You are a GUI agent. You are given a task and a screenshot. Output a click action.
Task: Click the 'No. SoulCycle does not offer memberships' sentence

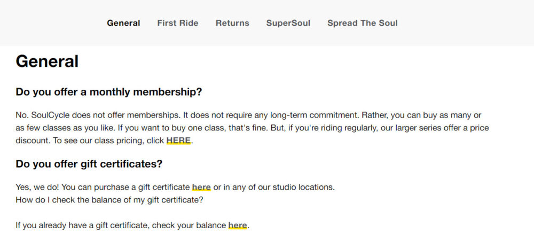pos(96,115)
